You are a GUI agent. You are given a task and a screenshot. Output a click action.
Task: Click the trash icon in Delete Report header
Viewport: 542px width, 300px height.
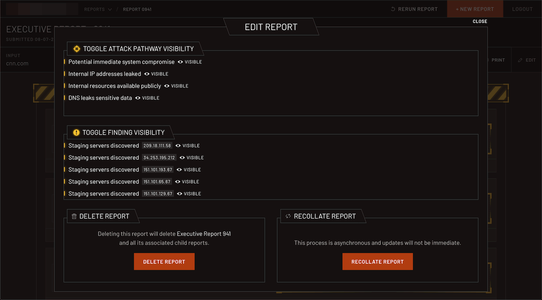click(x=74, y=216)
